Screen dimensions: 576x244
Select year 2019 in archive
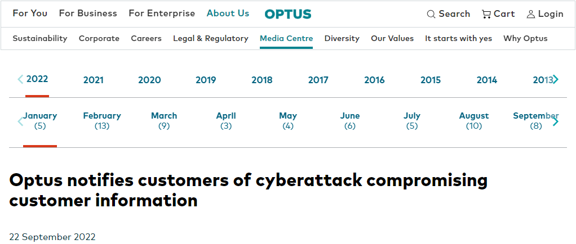tap(206, 80)
